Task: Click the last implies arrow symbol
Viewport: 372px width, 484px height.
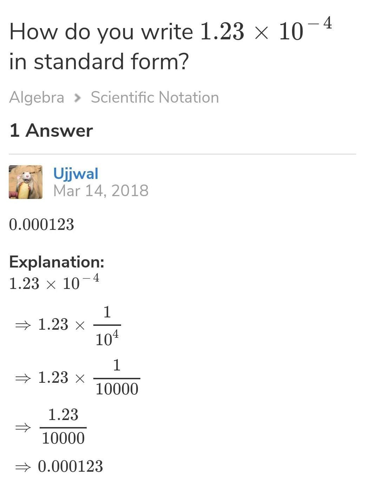Action: coord(23,467)
